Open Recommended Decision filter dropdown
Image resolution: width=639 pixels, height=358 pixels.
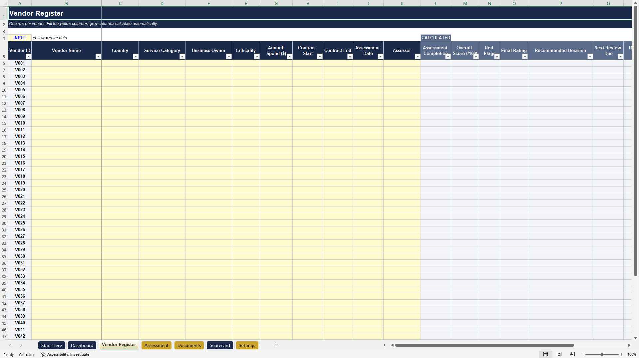coord(590,57)
